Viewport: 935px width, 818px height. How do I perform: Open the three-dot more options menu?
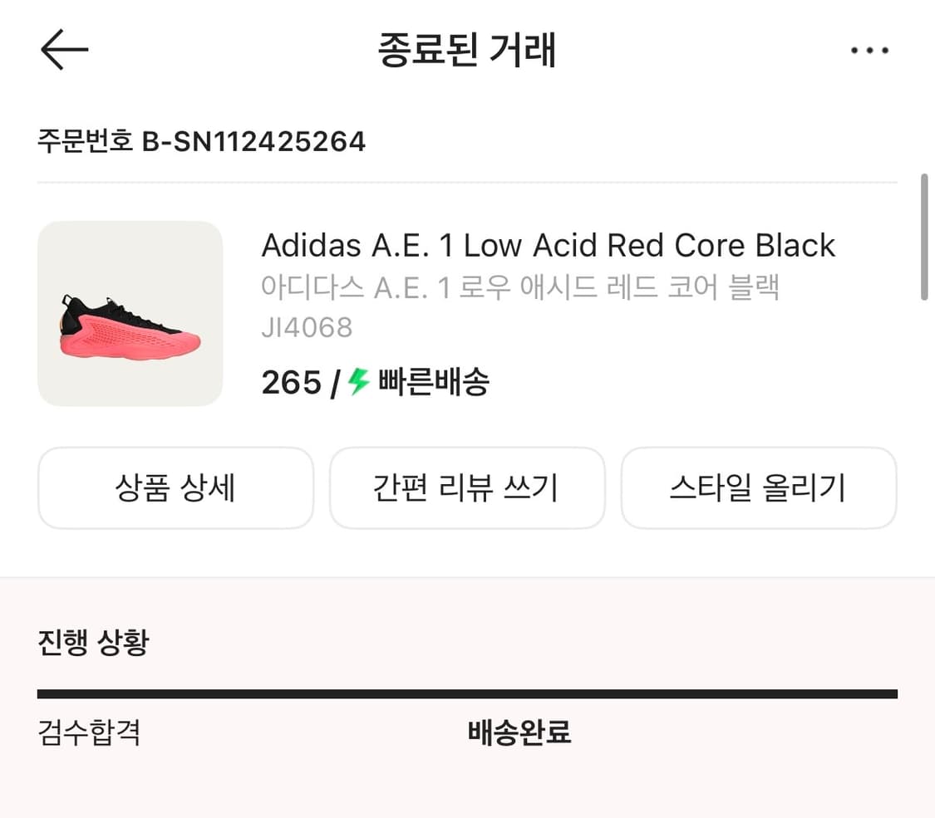pos(869,51)
